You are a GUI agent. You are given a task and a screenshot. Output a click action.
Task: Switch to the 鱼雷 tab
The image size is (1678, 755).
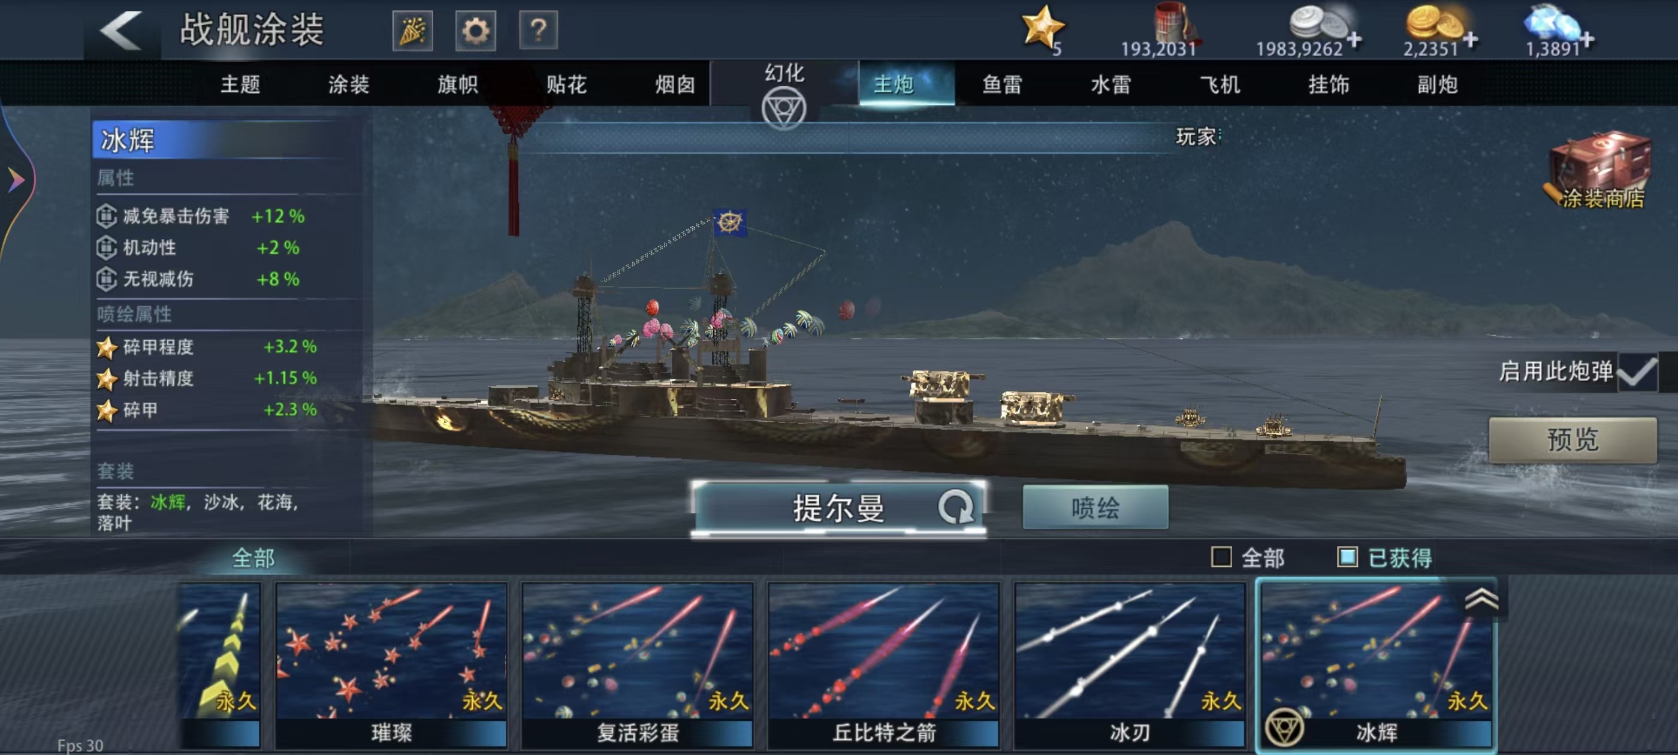pos(1002,84)
